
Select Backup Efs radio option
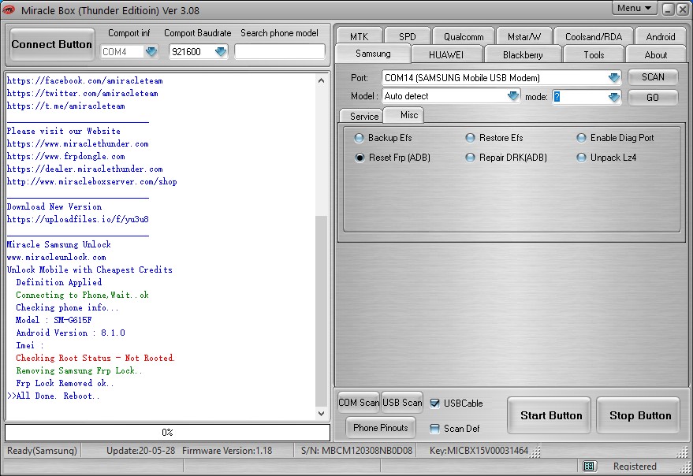(x=382, y=138)
